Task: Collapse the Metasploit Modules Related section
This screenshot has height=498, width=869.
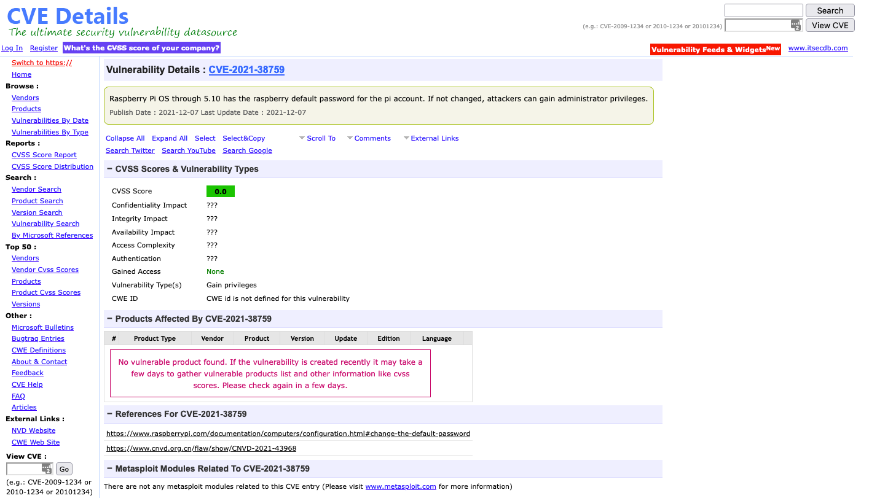Action: pos(109,469)
